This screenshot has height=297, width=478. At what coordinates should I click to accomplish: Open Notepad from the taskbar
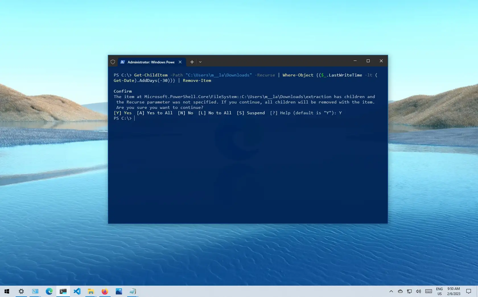(x=133, y=291)
